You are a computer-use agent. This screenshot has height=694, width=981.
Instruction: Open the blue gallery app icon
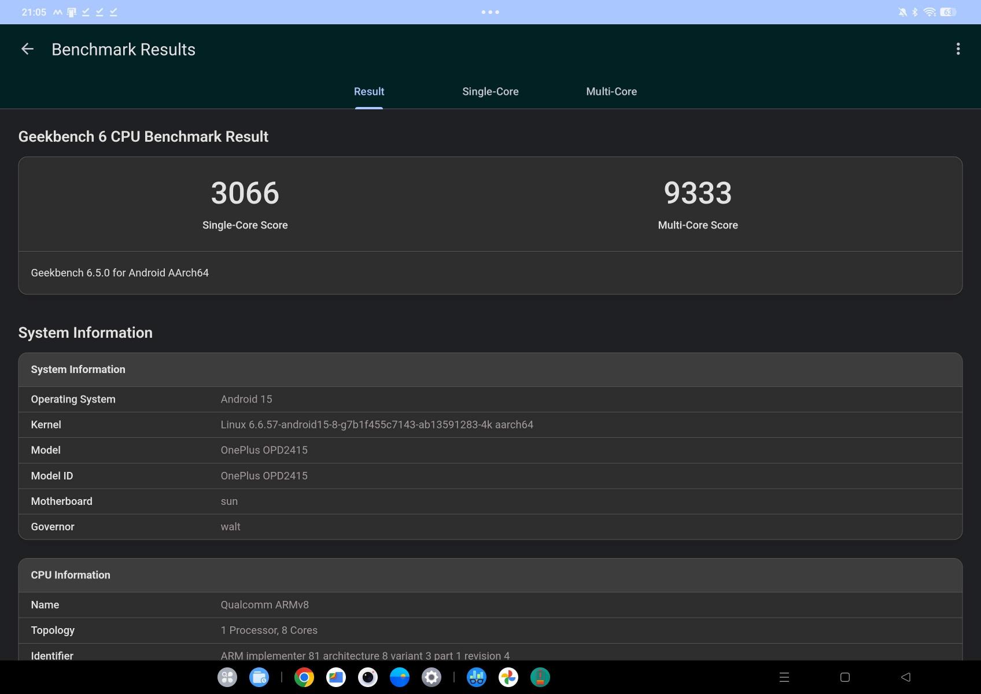tap(400, 677)
